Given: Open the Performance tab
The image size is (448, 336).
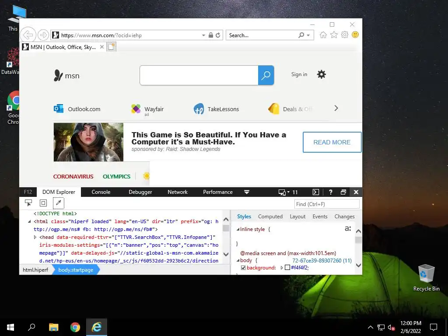Looking at the screenshot, I should pos(218,192).
